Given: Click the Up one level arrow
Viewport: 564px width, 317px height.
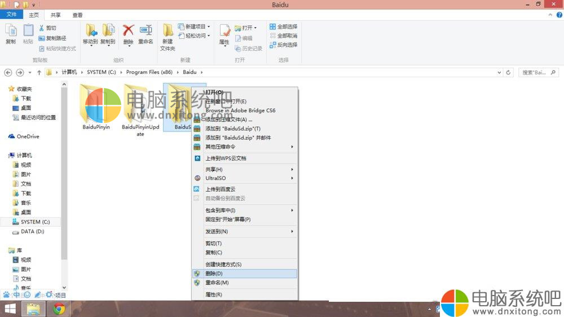Looking at the screenshot, I should click(x=39, y=72).
